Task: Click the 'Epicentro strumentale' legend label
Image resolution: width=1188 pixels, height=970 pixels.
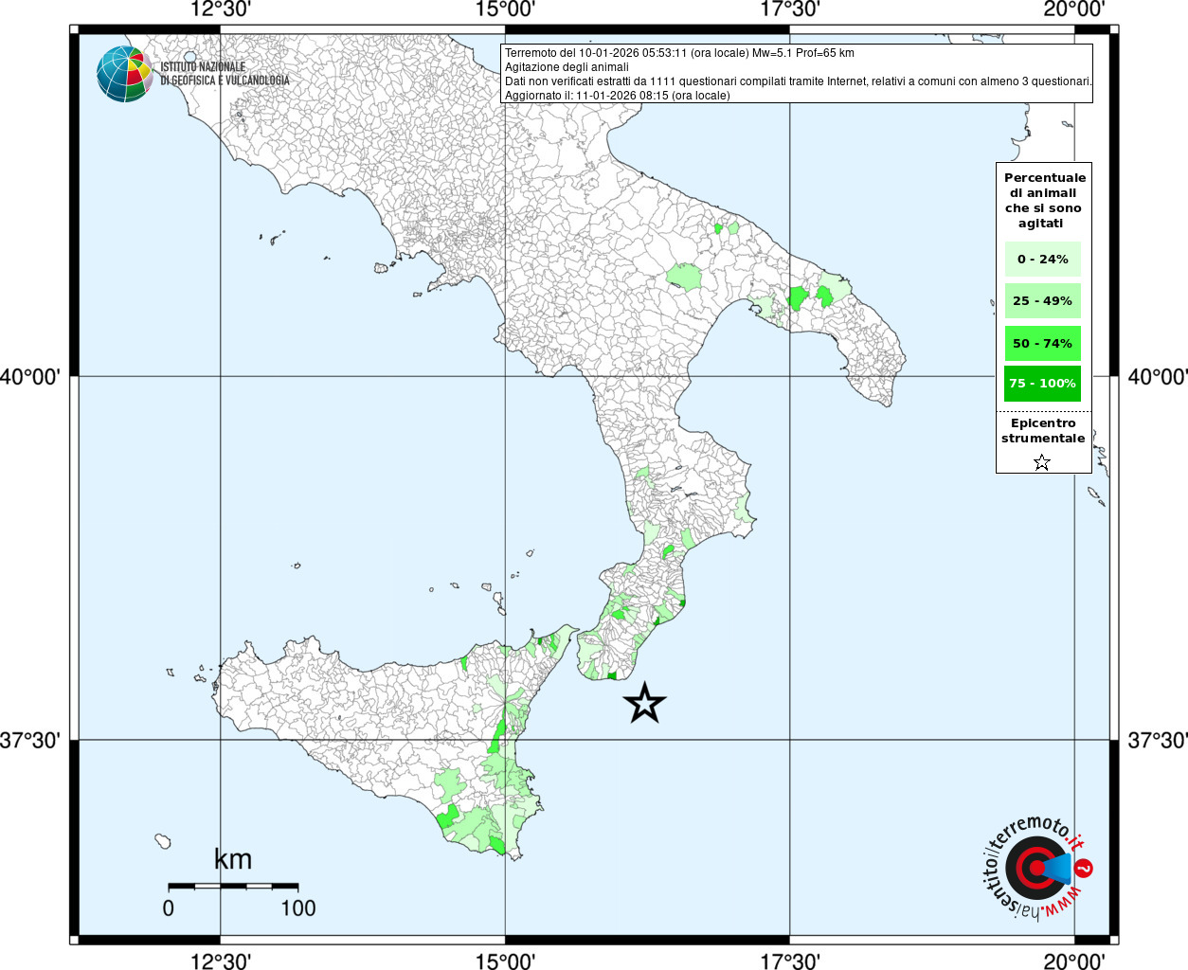Action: pos(1043,431)
